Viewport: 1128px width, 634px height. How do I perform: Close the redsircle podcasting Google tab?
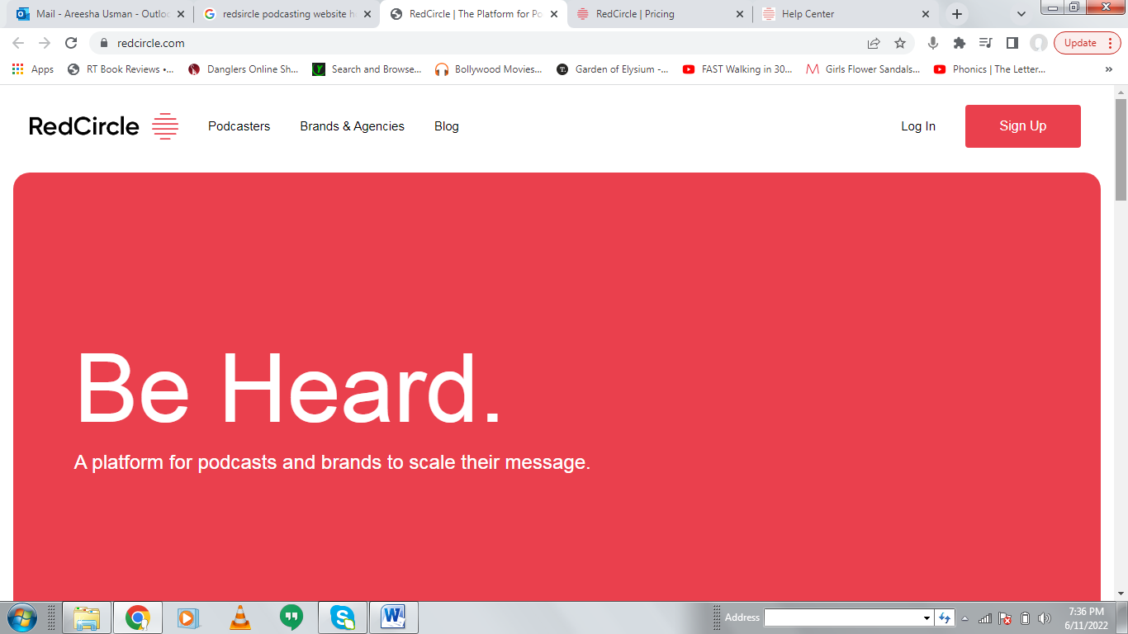367,14
